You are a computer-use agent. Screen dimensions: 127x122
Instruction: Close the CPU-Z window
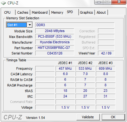(119, 2)
